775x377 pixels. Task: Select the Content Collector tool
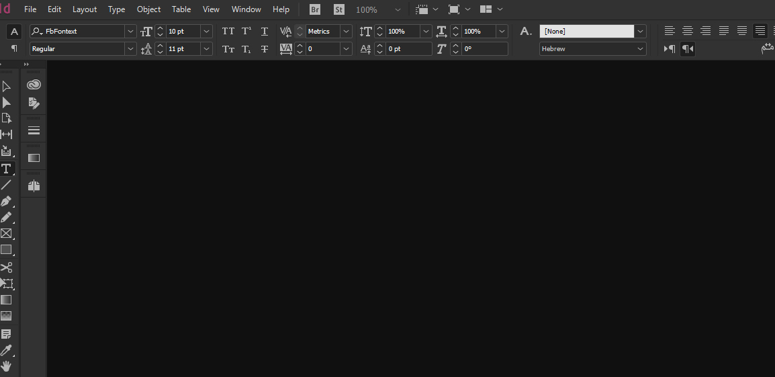coord(7,151)
